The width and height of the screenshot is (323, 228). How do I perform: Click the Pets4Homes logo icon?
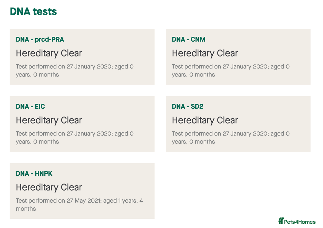coord(281,221)
